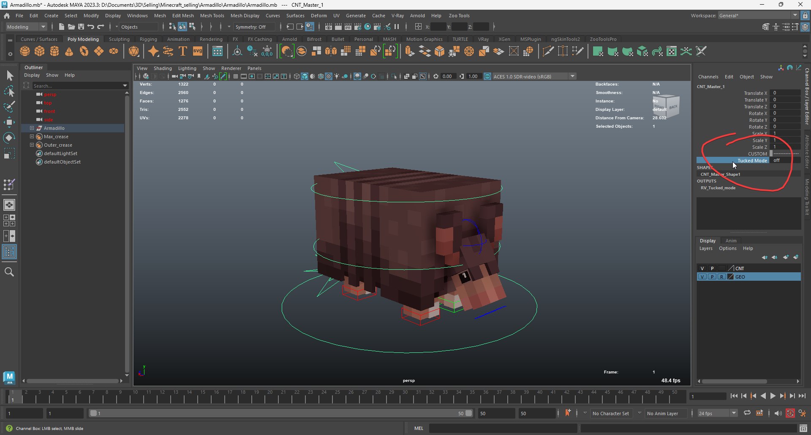Click the MEL command language label
The width and height of the screenshot is (811, 435).
pos(419,428)
